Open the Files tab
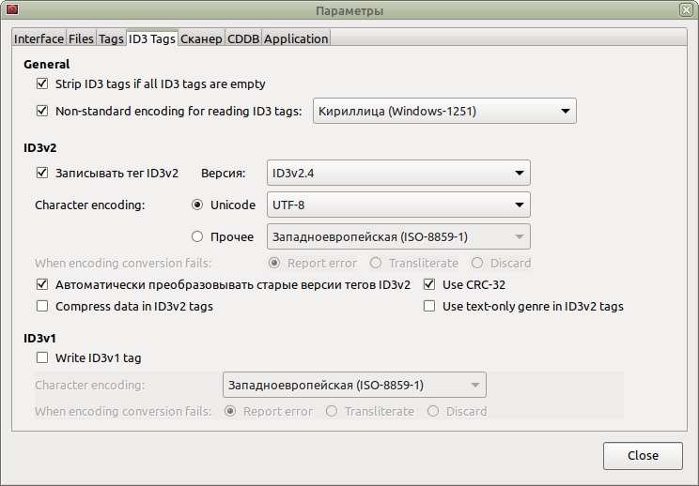 click(x=81, y=38)
